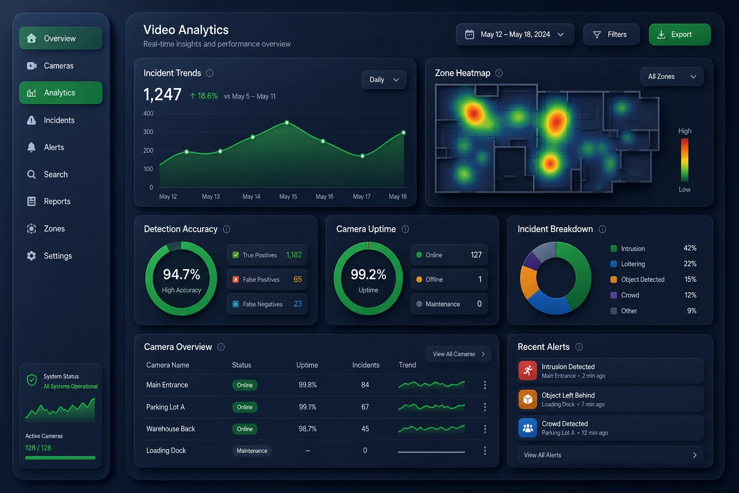This screenshot has height=493, width=739.
Task: Click the Crowd purple legend swatch
Action: (613, 295)
